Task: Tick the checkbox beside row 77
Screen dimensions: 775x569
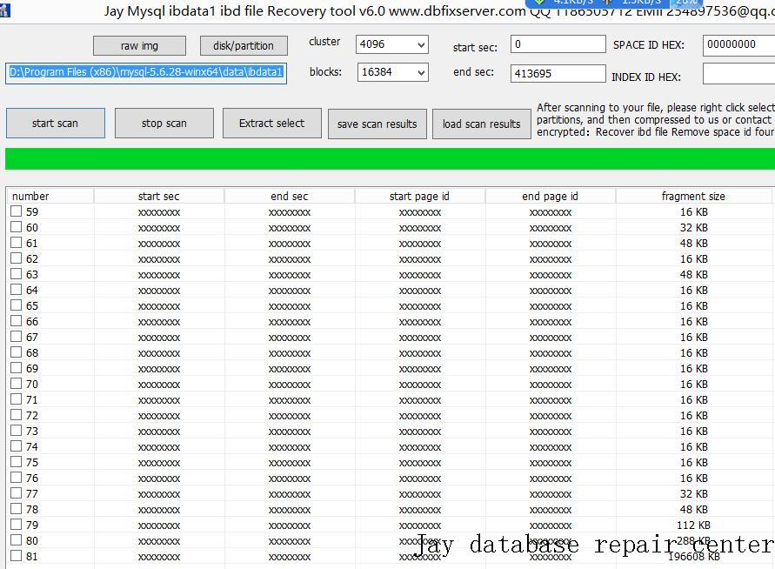Action: pyautogui.click(x=17, y=493)
